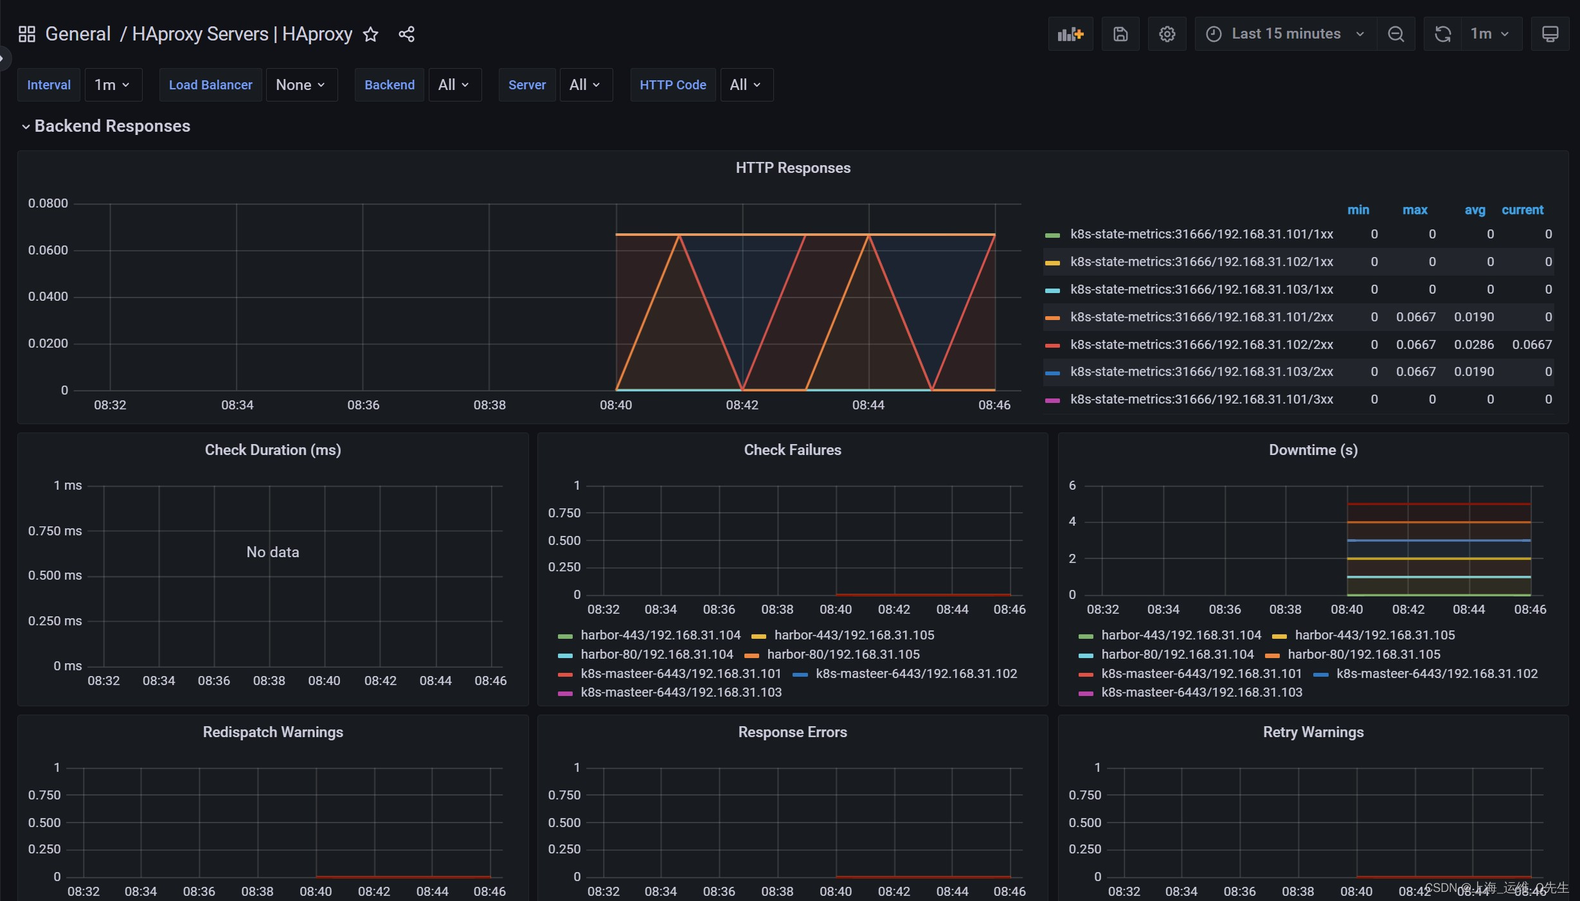The width and height of the screenshot is (1580, 901).
Task: Click the current value 0.0667 for 102/2xx
Action: (x=1532, y=344)
